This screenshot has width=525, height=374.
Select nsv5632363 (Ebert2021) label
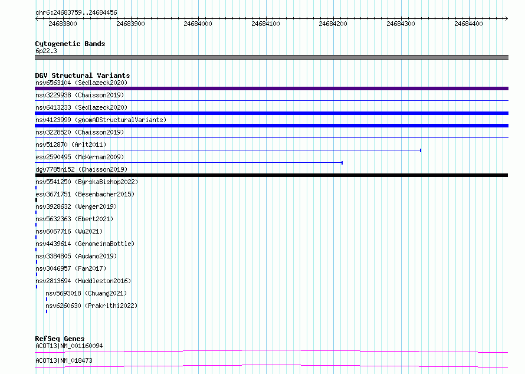coord(74,219)
